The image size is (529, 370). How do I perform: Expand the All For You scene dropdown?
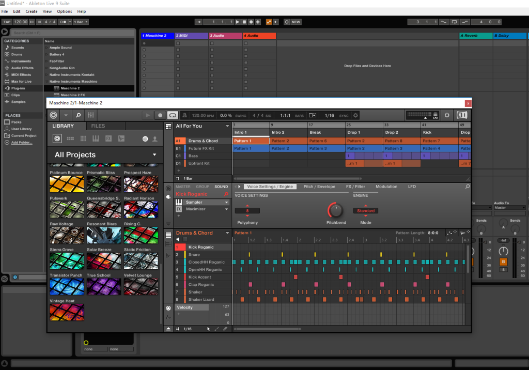click(x=227, y=126)
